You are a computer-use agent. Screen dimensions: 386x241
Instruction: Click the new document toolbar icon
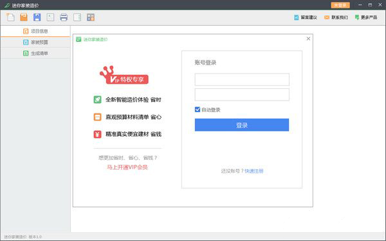click(x=10, y=17)
